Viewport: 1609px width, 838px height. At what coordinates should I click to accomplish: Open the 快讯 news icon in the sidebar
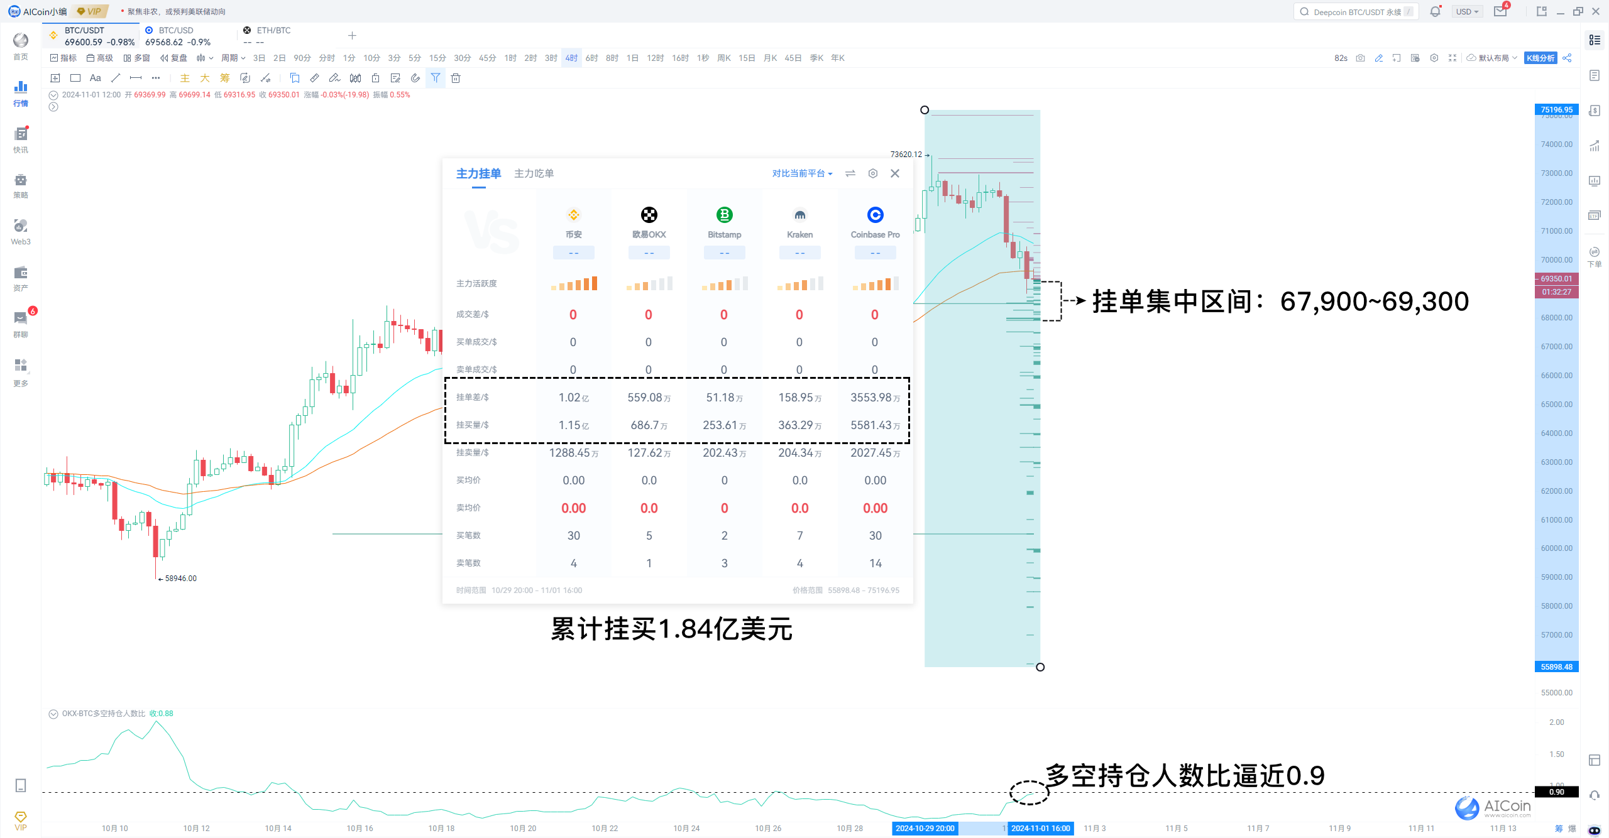21,139
